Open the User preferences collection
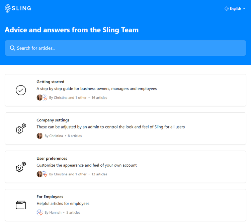251x223 pixels. point(125,167)
